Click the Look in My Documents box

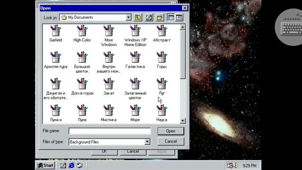point(95,17)
